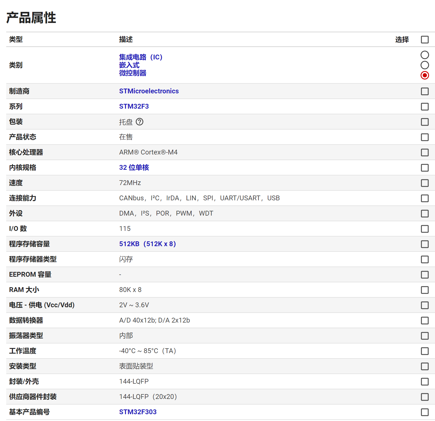Screen dimensions: 435x421
Task: Click the 115 I/O count value
Action: pyautogui.click(x=125, y=229)
